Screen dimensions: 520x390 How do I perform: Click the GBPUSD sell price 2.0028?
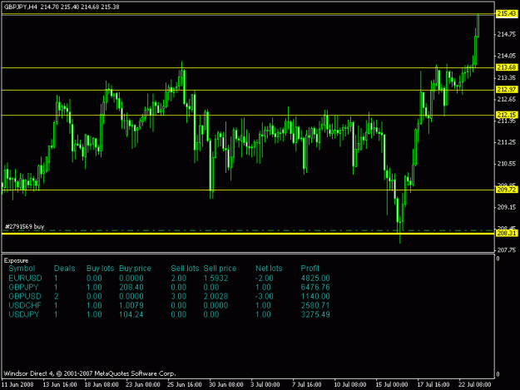click(215, 296)
